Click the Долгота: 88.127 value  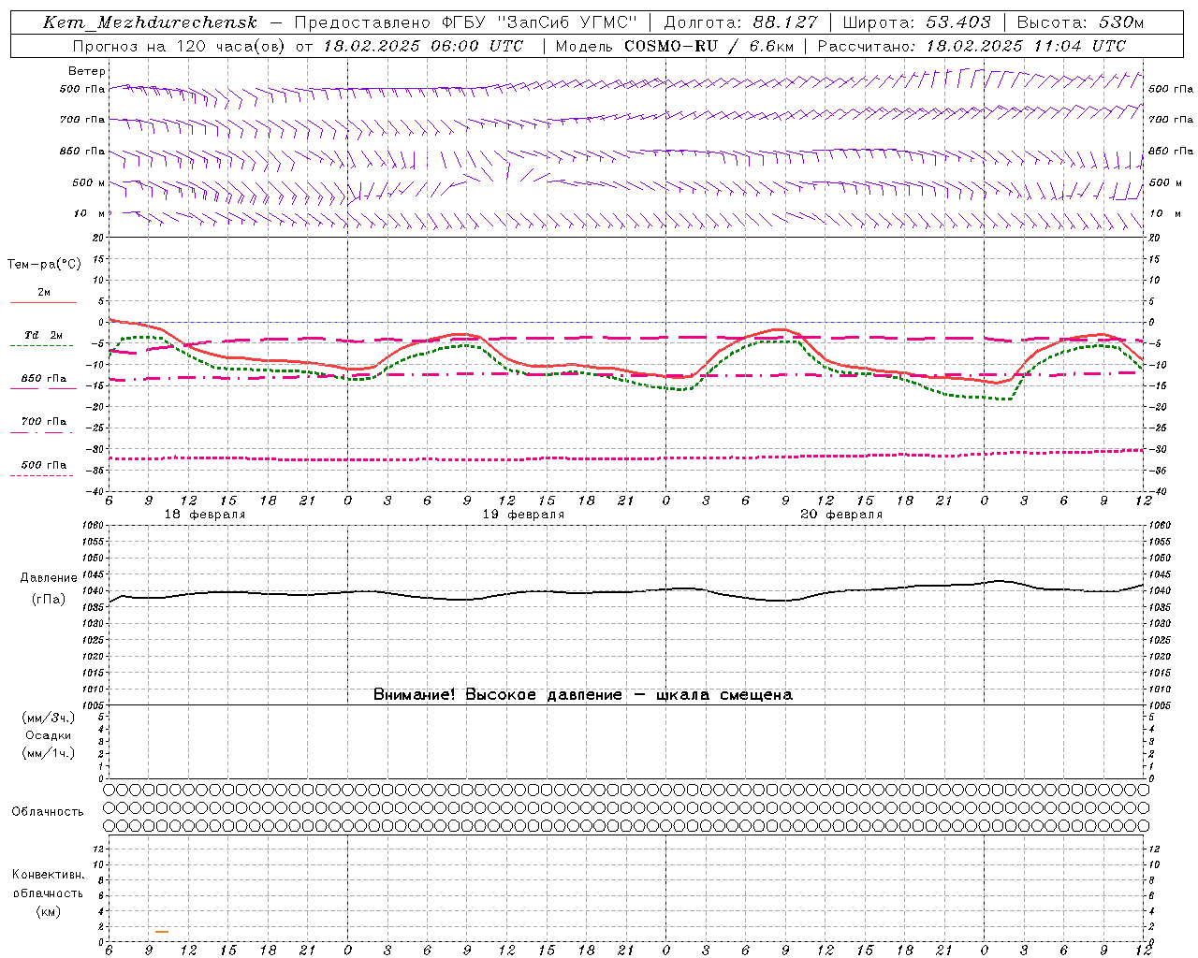pos(740,22)
